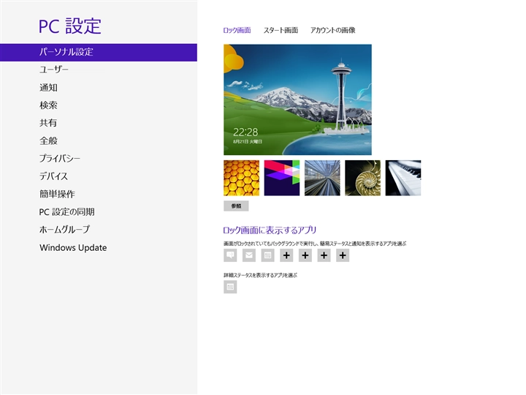The image size is (526, 395).
Task: Choose the railway tunnel image thumbnail
Action: pos(322,178)
